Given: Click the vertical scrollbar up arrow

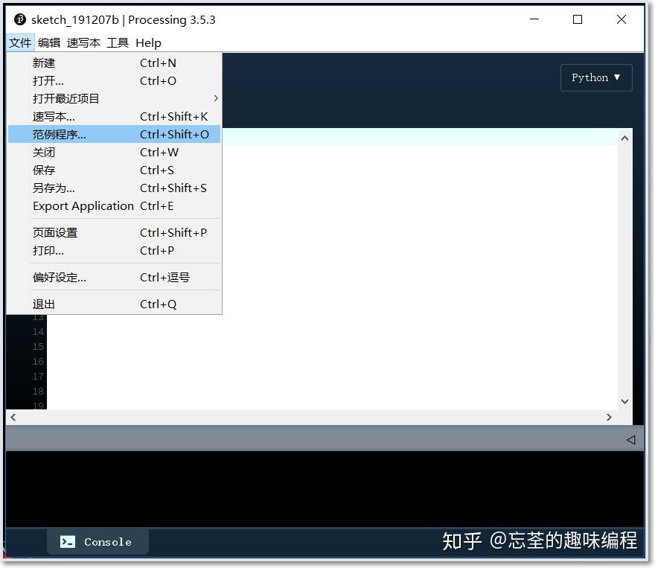Looking at the screenshot, I should [625, 137].
